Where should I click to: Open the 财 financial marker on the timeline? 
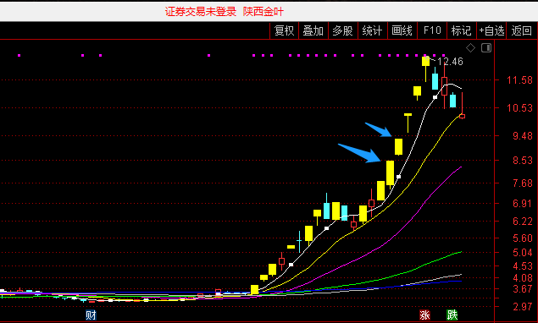tap(91, 315)
